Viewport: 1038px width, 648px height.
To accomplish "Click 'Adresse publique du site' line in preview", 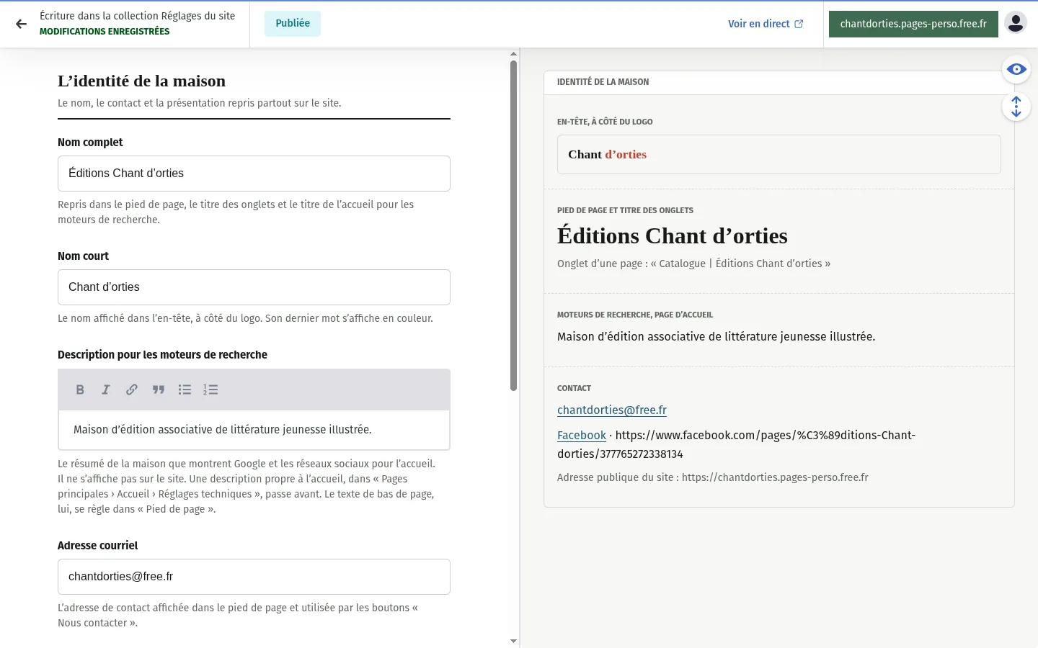I will pos(713,477).
